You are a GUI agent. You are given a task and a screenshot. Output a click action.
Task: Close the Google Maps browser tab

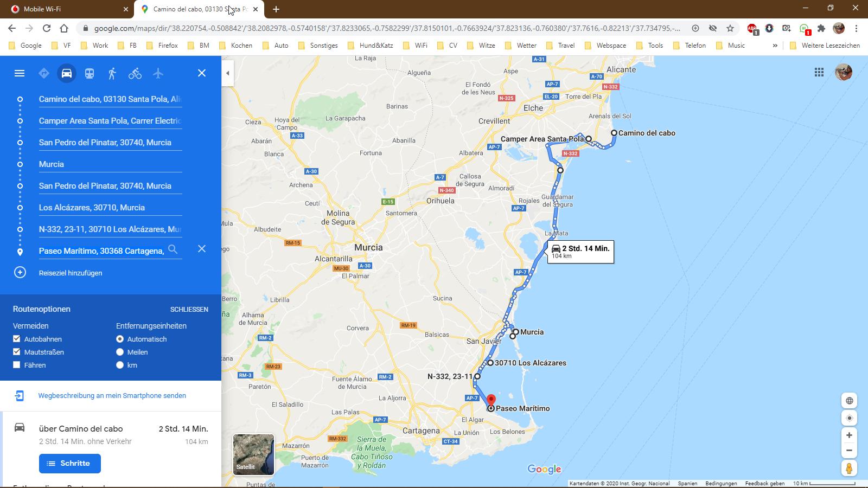[256, 9]
